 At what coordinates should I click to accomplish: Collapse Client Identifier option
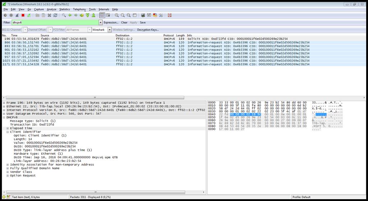pos(8,132)
